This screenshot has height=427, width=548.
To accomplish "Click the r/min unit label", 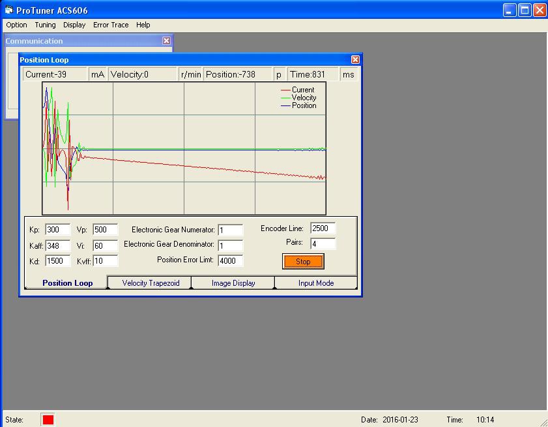I will click(191, 74).
